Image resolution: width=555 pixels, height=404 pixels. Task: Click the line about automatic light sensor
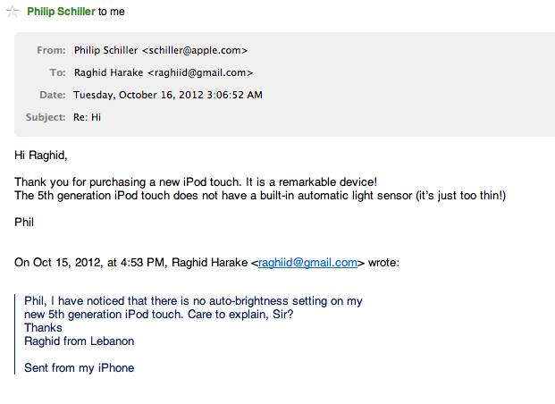[260, 196]
